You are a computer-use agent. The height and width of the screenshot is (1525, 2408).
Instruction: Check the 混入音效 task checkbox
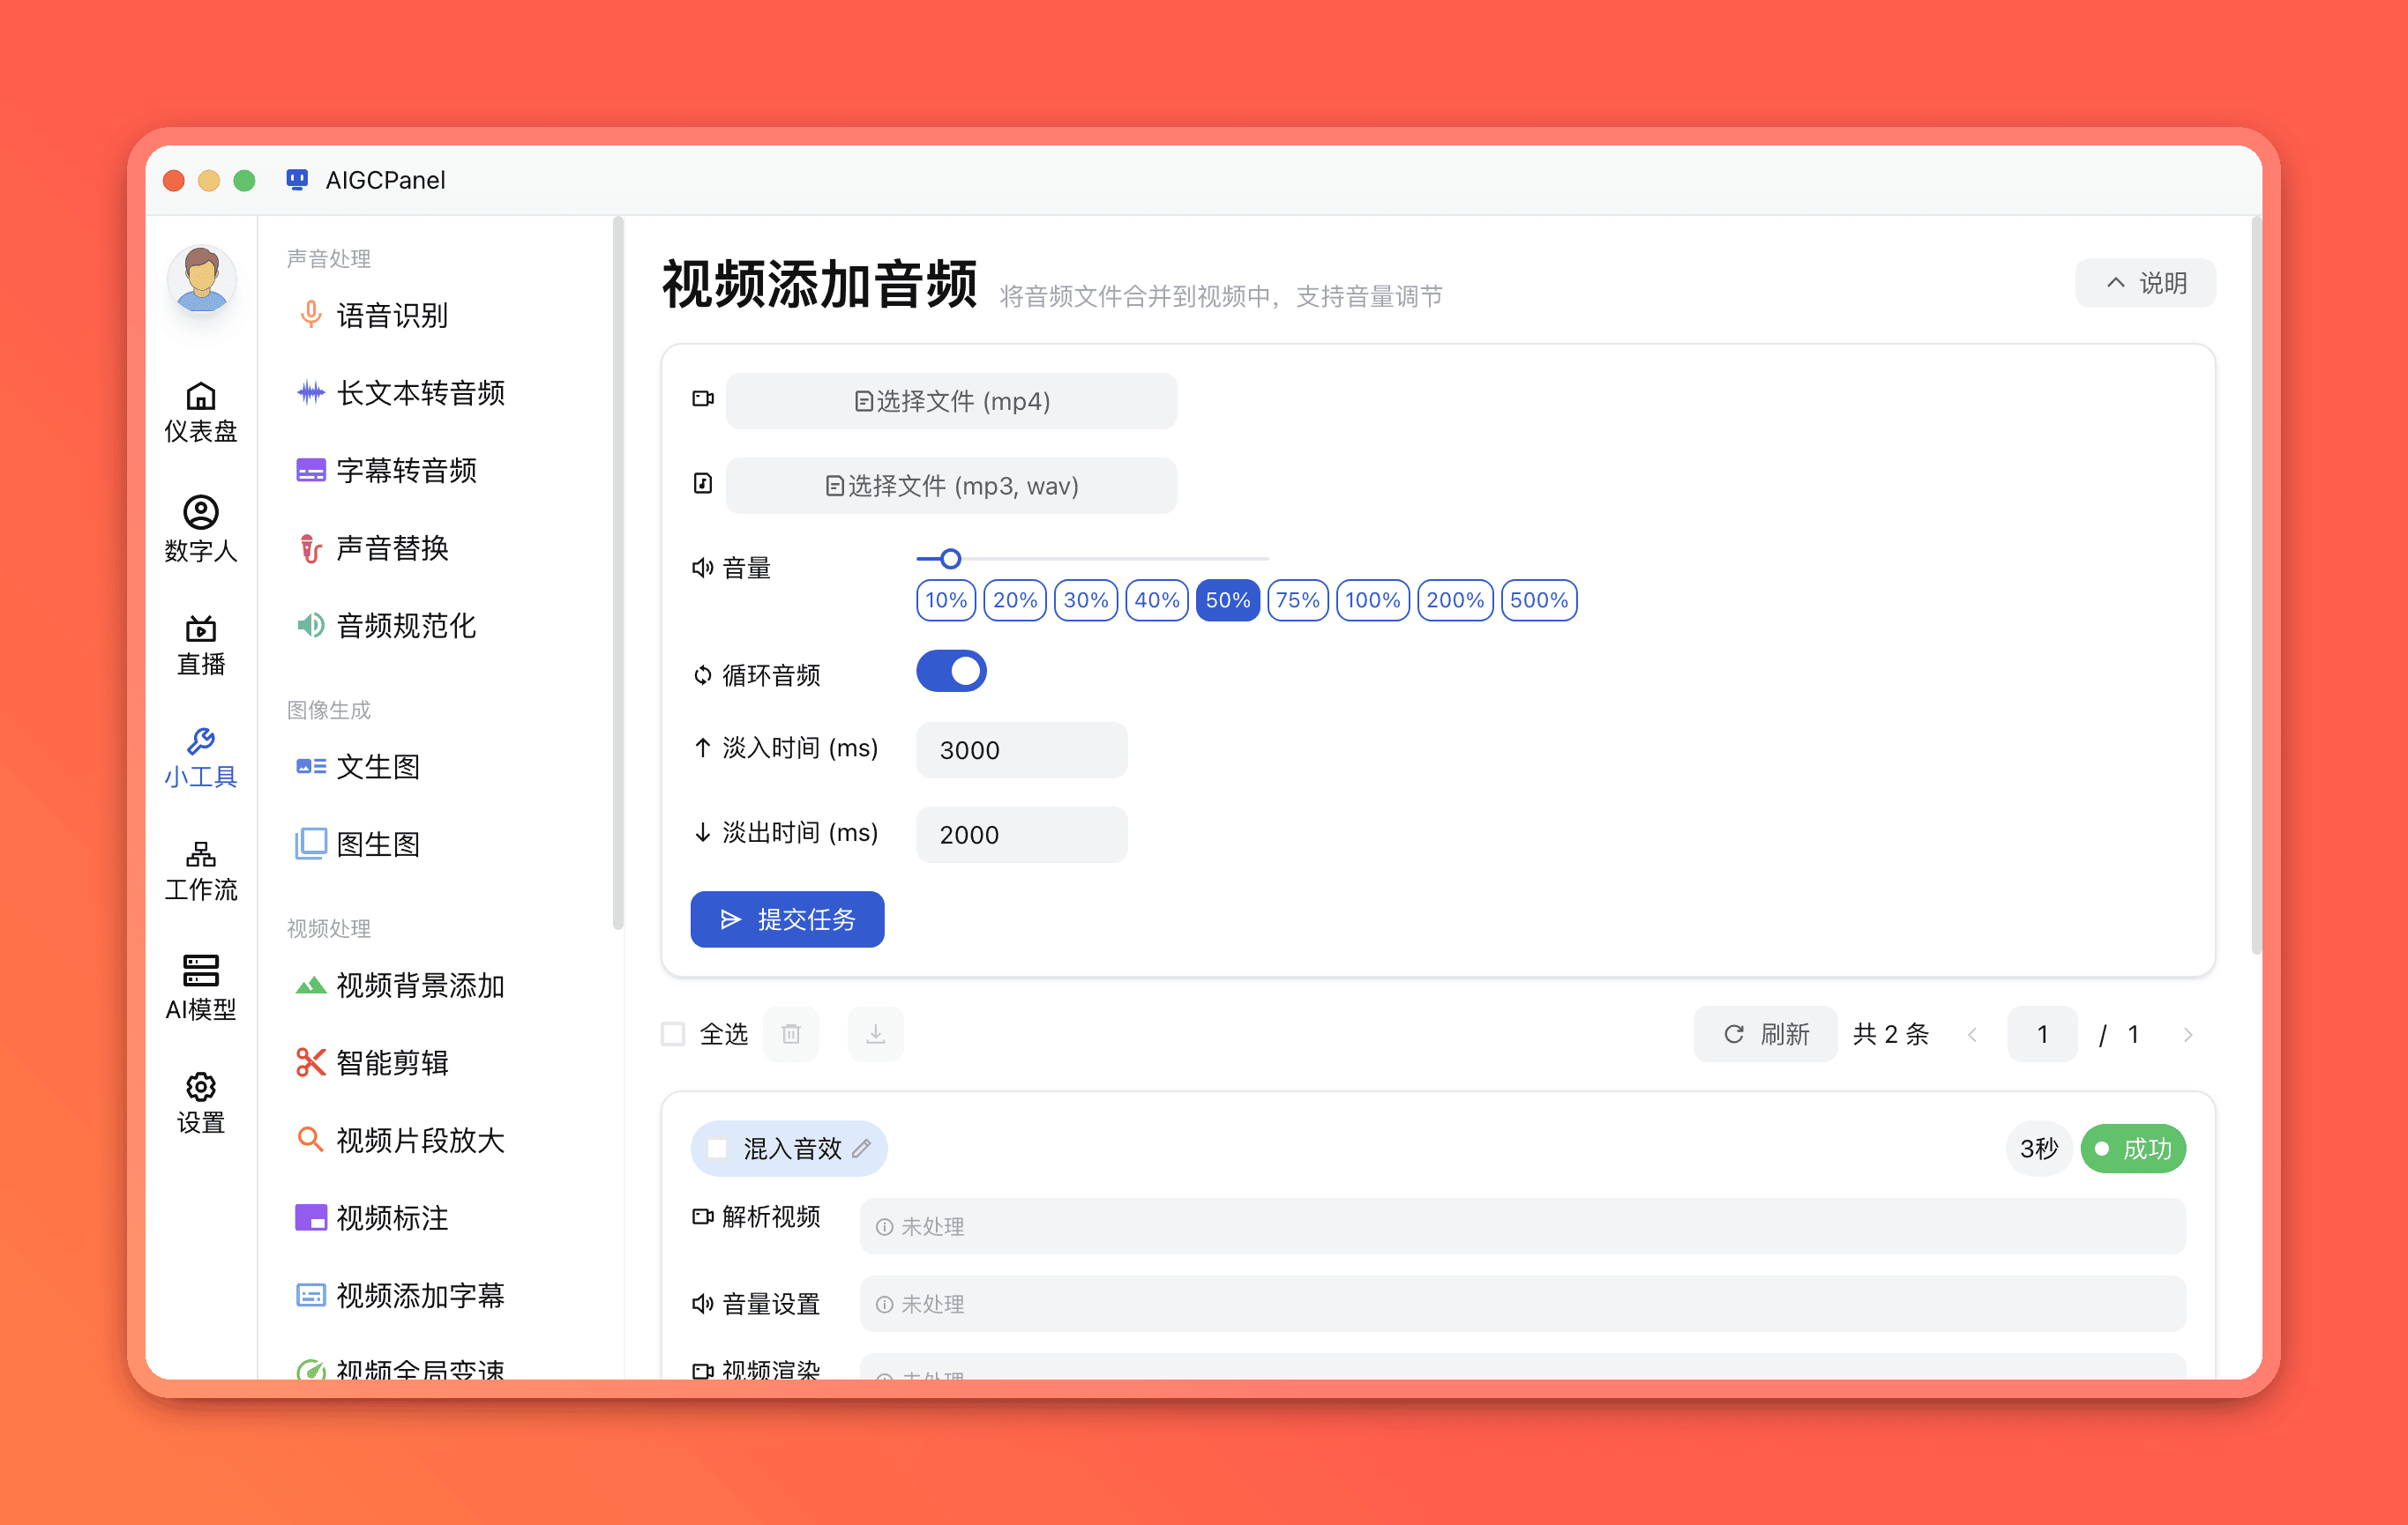click(717, 1149)
